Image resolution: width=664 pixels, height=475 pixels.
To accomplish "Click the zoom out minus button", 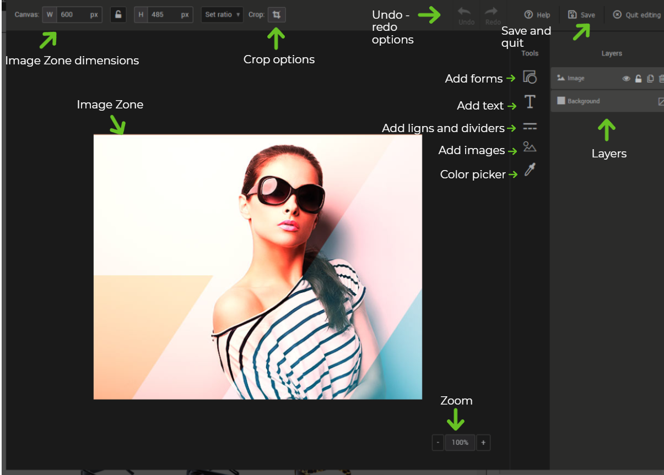I will tap(438, 443).
